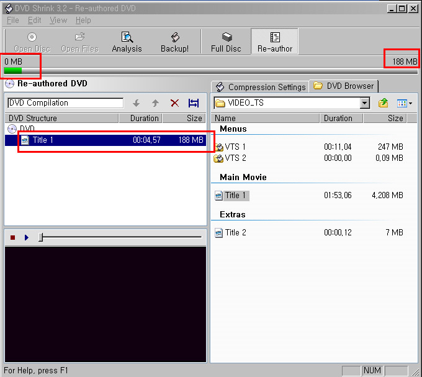Open the Help menu
422x377 pixels.
tap(83, 20)
